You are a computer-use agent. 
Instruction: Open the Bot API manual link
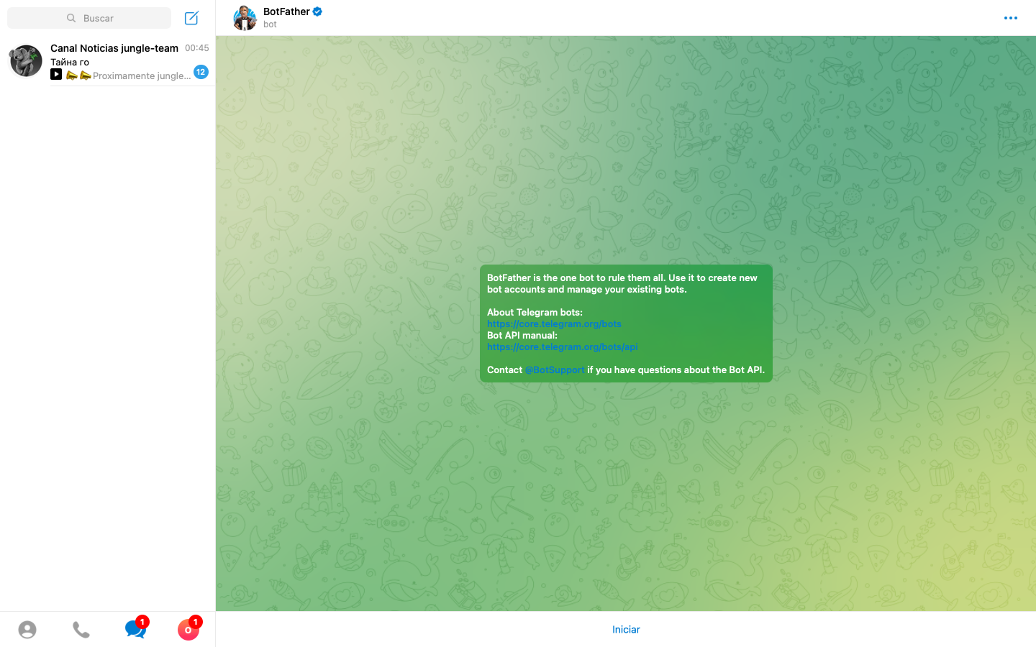[x=562, y=347]
